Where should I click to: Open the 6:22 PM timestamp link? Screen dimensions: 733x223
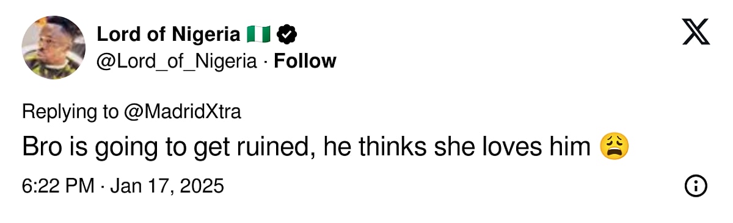pos(58,186)
